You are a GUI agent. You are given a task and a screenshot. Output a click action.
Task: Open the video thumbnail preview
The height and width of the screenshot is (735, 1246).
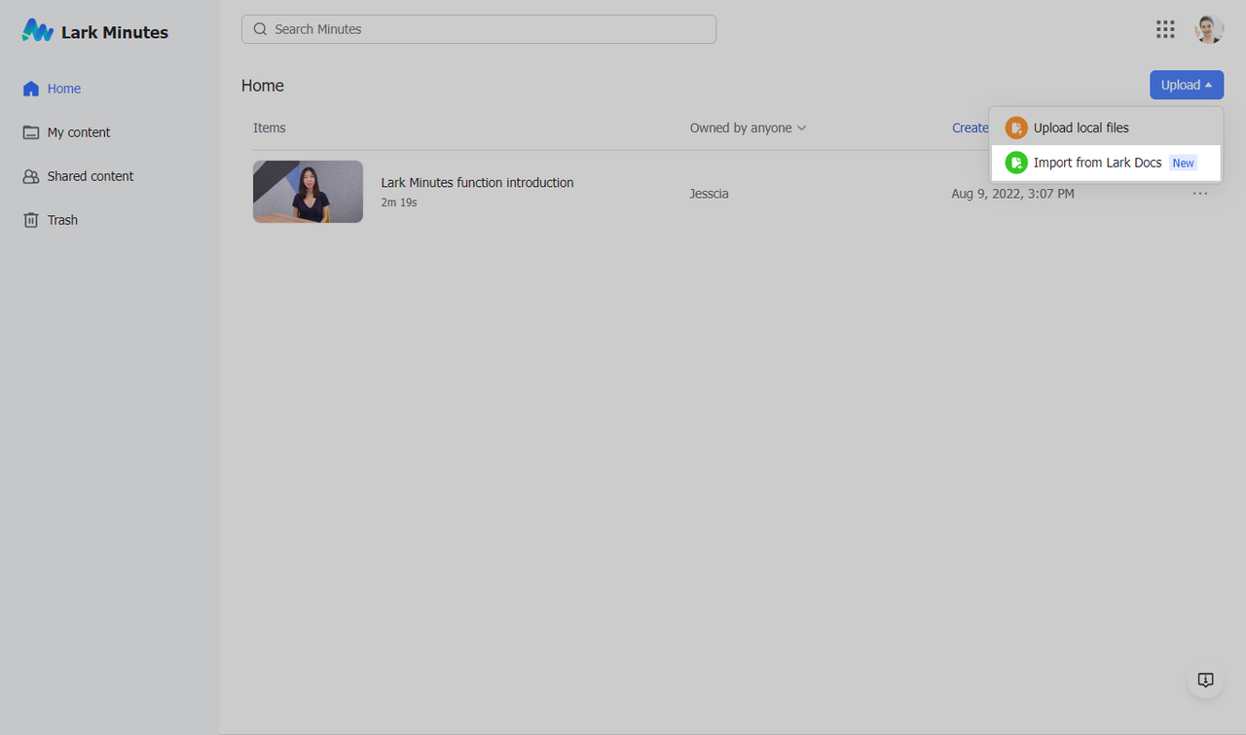[308, 192]
